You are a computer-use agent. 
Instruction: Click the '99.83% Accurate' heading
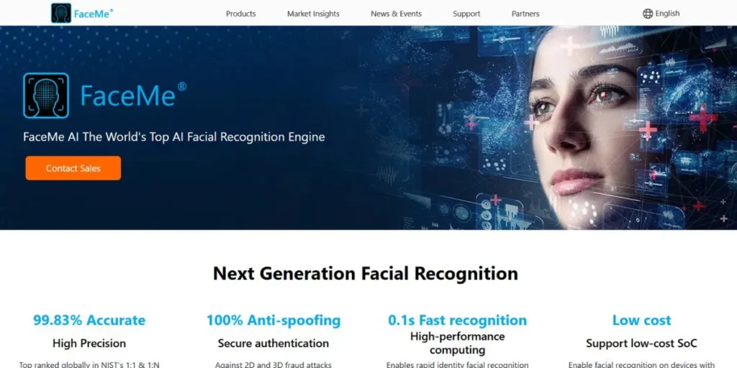[89, 320]
